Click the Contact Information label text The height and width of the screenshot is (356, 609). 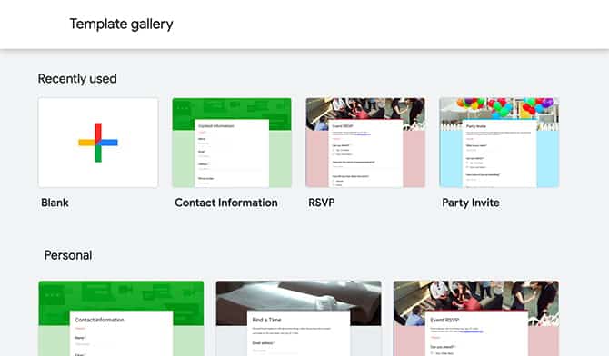pos(226,203)
